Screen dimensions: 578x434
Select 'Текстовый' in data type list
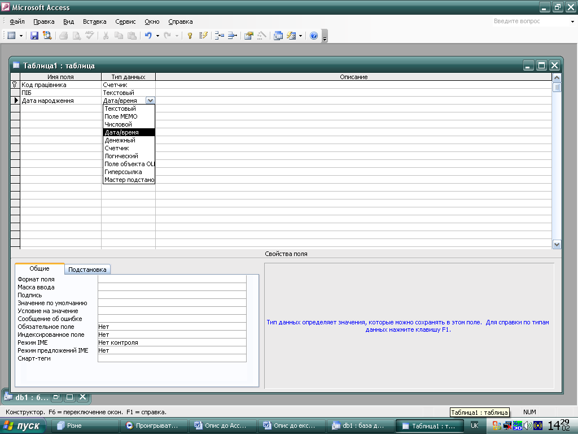click(x=129, y=108)
